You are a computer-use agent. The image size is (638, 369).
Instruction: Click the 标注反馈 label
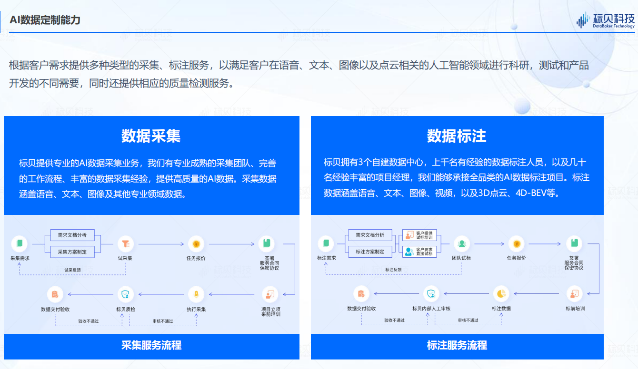pyautogui.click(x=393, y=270)
